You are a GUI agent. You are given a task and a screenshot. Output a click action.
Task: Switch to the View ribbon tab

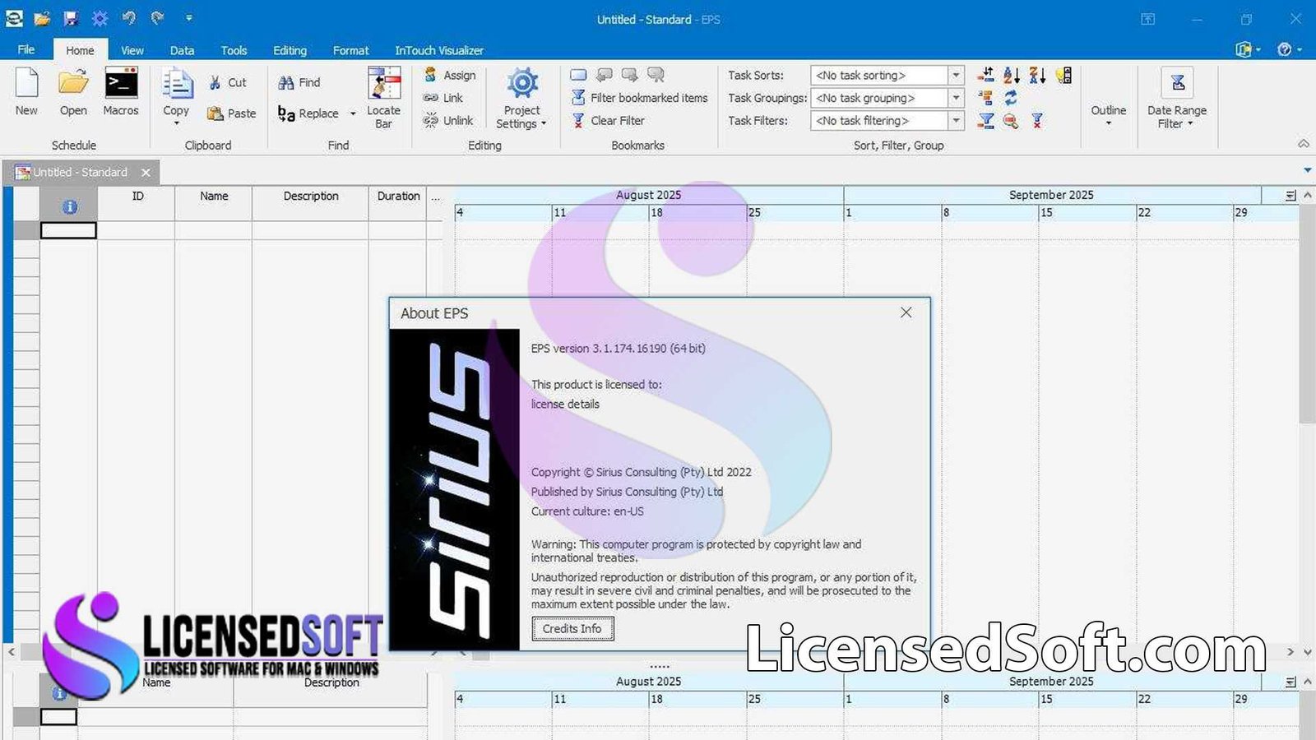132,50
